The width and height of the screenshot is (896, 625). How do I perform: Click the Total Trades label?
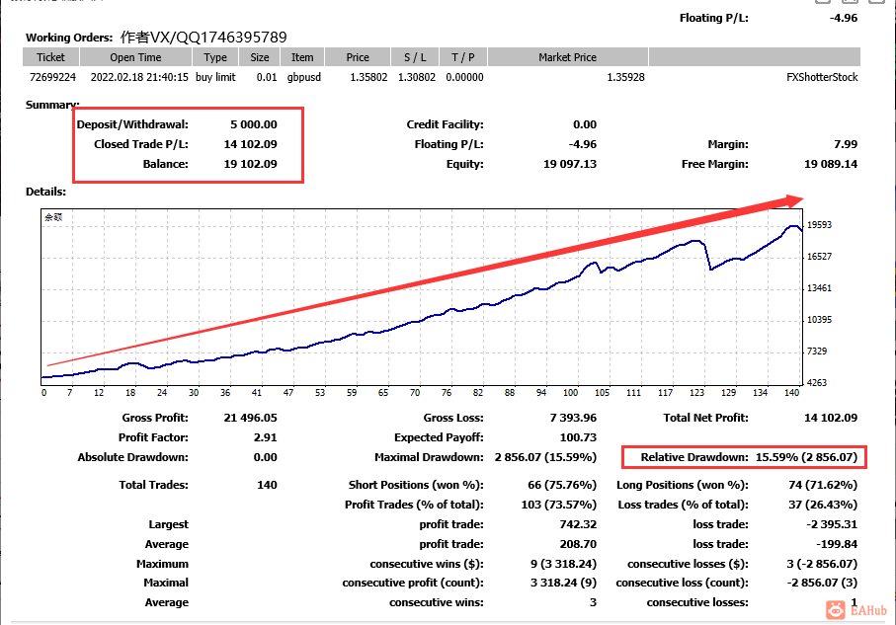click(153, 485)
